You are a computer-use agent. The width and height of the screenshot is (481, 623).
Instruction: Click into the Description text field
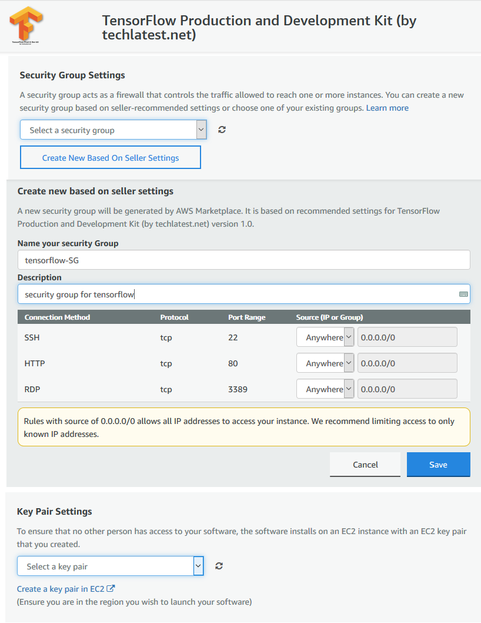click(x=243, y=294)
